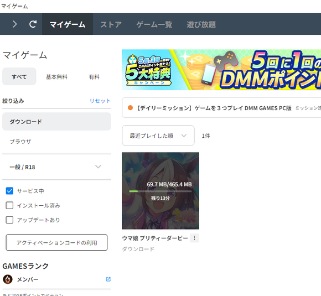Click the メンバー rank badge icon
Screen dimensions: 321x296
tap(8, 279)
